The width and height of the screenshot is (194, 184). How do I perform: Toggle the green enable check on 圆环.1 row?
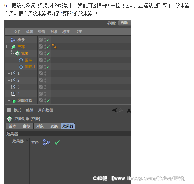pyautogui.click(x=48, y=67)
